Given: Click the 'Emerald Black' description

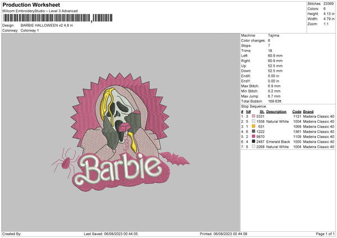Looking at the screenshot, I should pyautogui.click(x=278, y=141).
